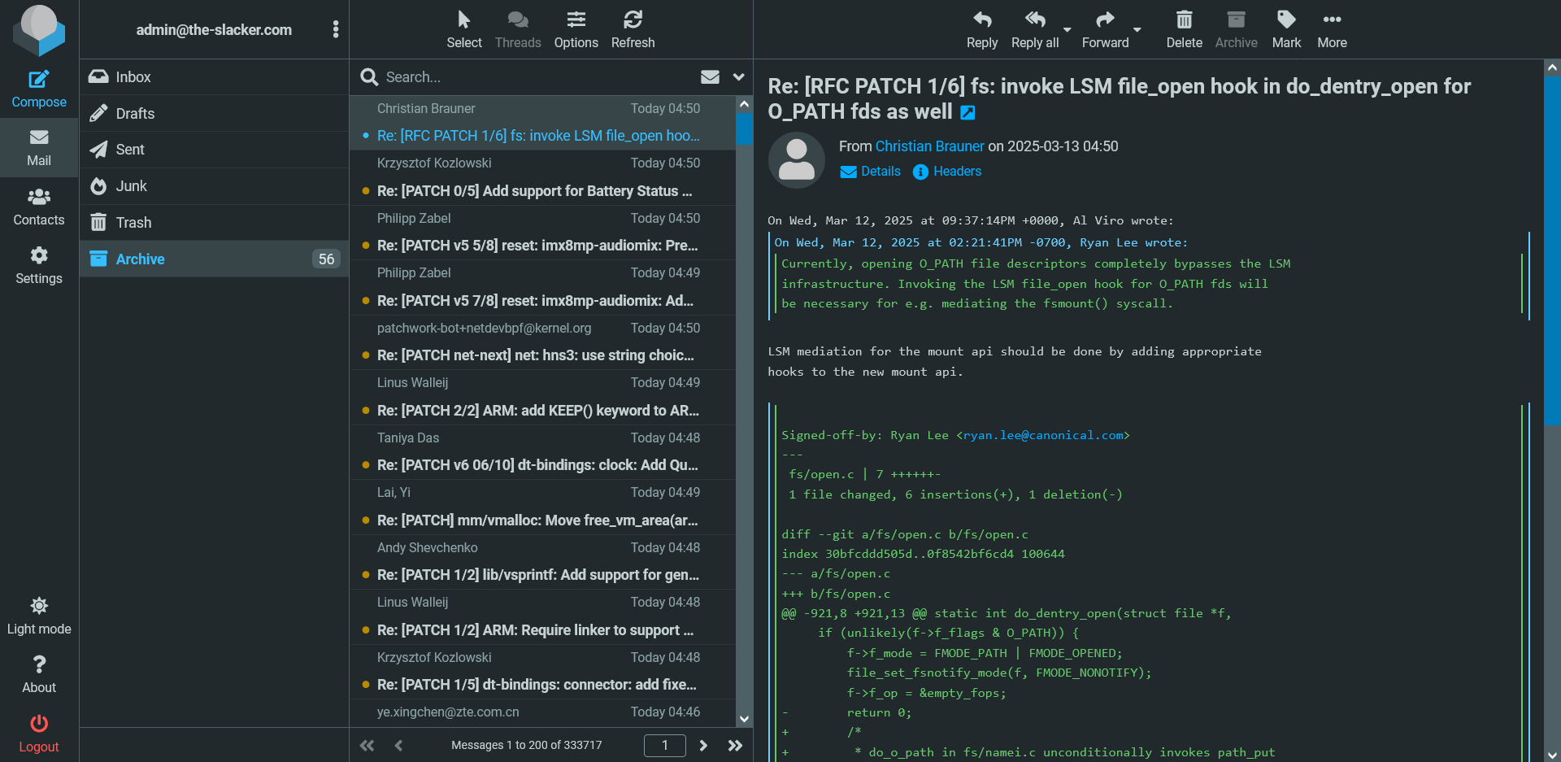The width and height of the screenshot is (1561, 762).
Task: Toggle the unread messages envelope filter
Action: click(x=710, y=77)
